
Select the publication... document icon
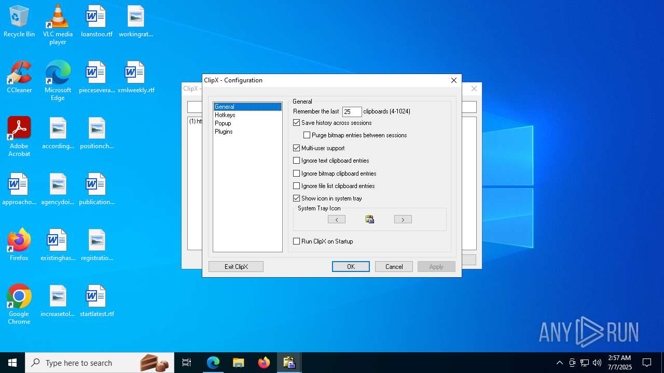point(96,190)
